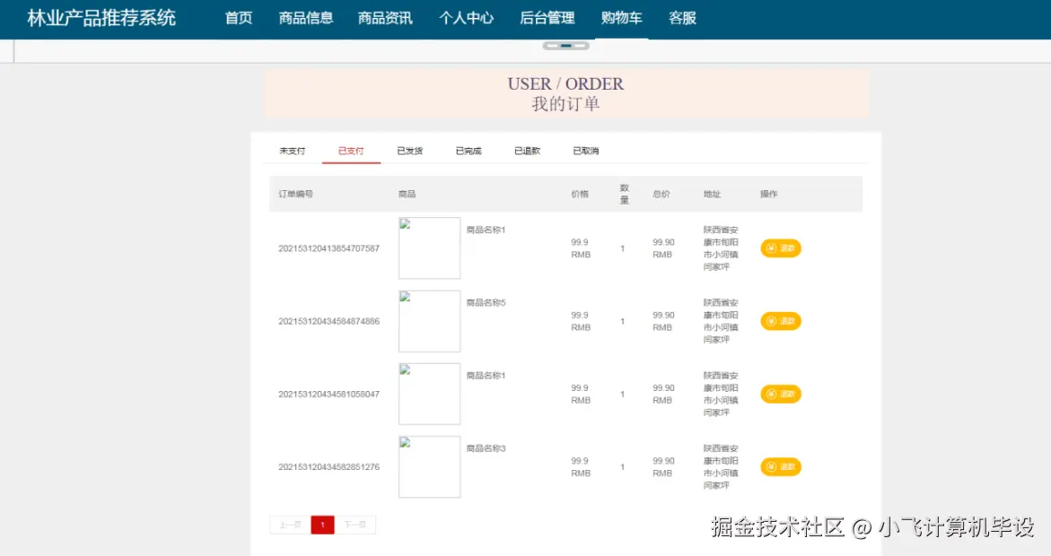Click the 总价 column header

(661, 195)
